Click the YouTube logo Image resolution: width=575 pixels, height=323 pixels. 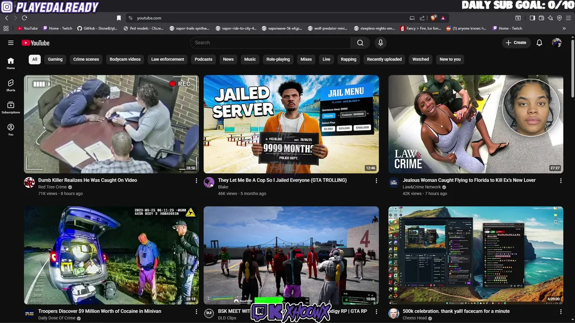(35, 43)
